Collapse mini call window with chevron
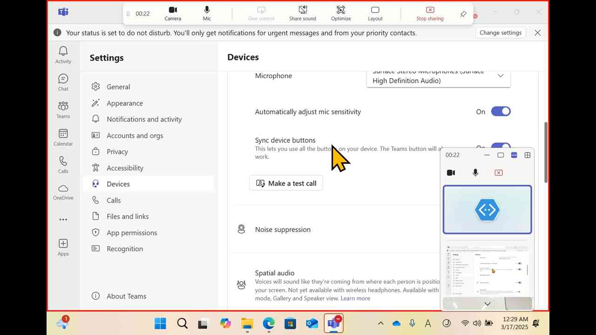This screenshot has height=335, width=596. coord(487,304)
